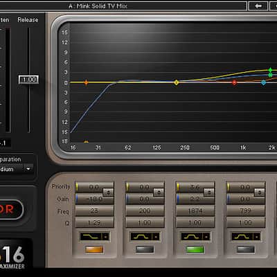
Task: Click the Gain field of the 200 Hz band
Action: click(x=145, y=199)
